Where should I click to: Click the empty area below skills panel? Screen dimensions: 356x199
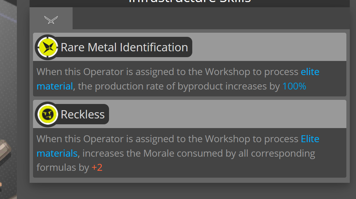click(190, 191)
